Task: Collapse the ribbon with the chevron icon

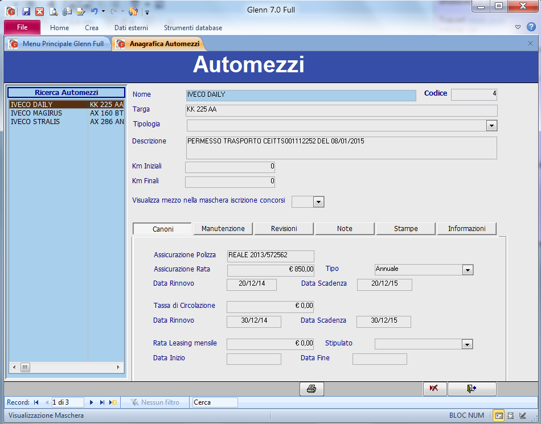Action: pos(518,27)
